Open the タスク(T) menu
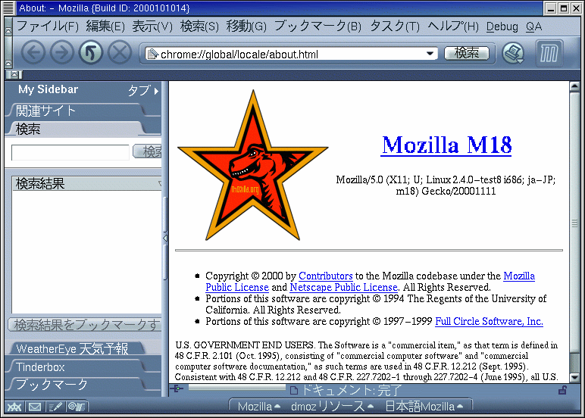The width and height of the screenshot is (585, 418). pyautogui.click(x=395, y=27)
